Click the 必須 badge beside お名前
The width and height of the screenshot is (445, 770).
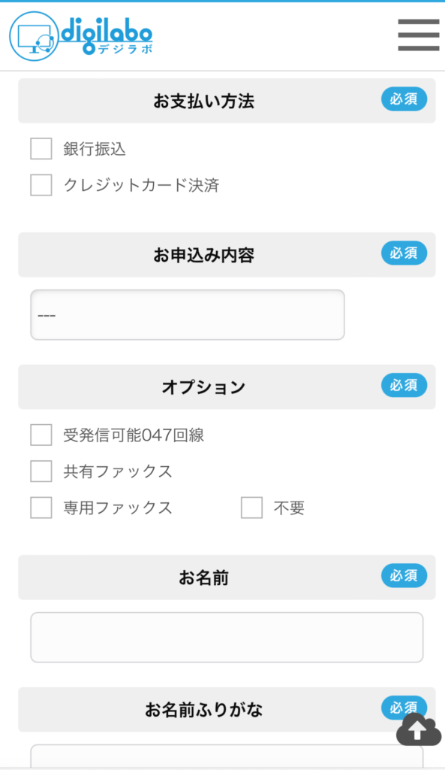(404, 575)
